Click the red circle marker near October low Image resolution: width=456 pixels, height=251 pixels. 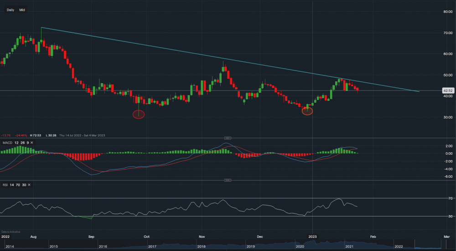tap(139, 114)
